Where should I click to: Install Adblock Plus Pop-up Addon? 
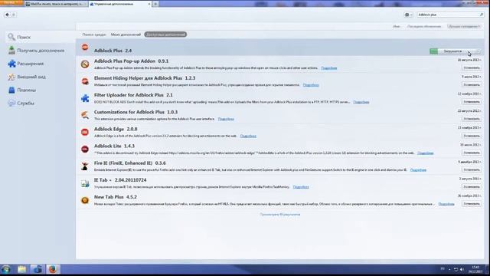click(472, 67)
